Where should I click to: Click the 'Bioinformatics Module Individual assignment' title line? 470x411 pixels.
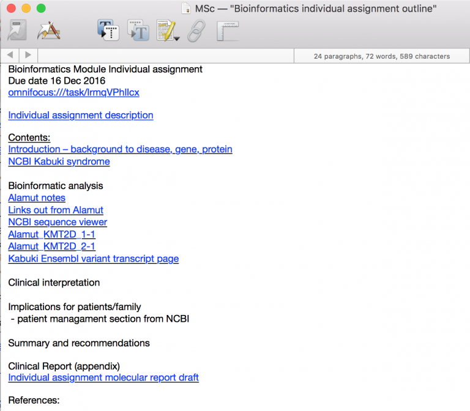tap(105, 69)
